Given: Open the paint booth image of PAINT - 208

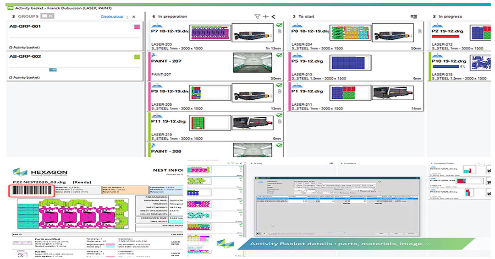Looking at the screenshot, I should (253, 150).
